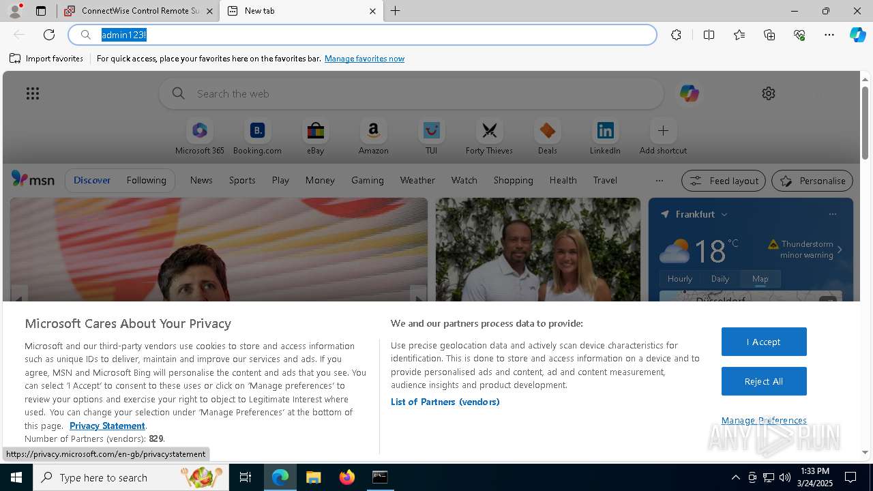Click the Copilot icon beside search box
Image resolution: width=873 pixels, height=491 pixels.
(689, 93)
